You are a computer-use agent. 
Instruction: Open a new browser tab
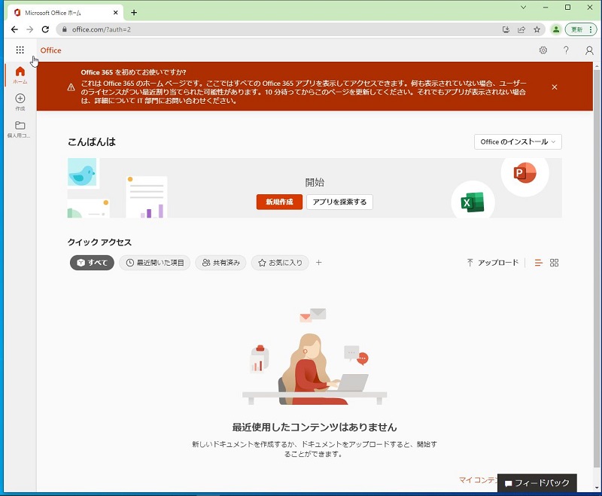click(x=134, y=13)
